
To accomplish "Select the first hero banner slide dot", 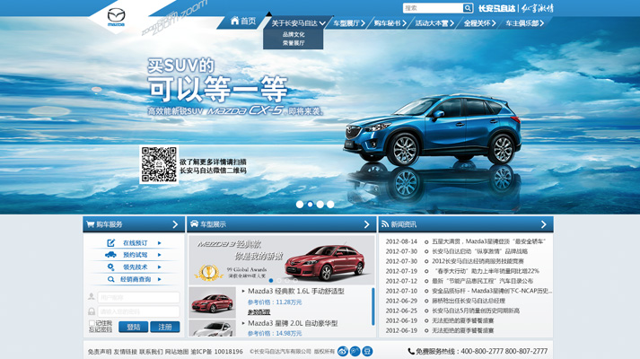I will click(300, 205).
